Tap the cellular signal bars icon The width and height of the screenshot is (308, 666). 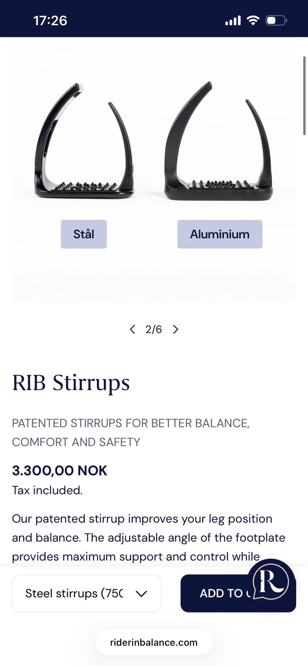point(233,21)
